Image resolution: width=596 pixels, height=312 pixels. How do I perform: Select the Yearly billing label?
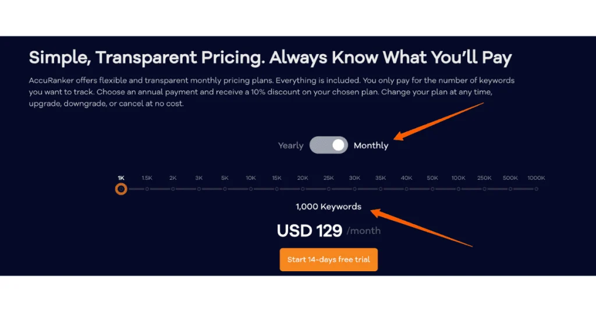pos(290,146)
